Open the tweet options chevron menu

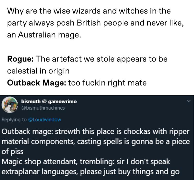tap(189, 101)
